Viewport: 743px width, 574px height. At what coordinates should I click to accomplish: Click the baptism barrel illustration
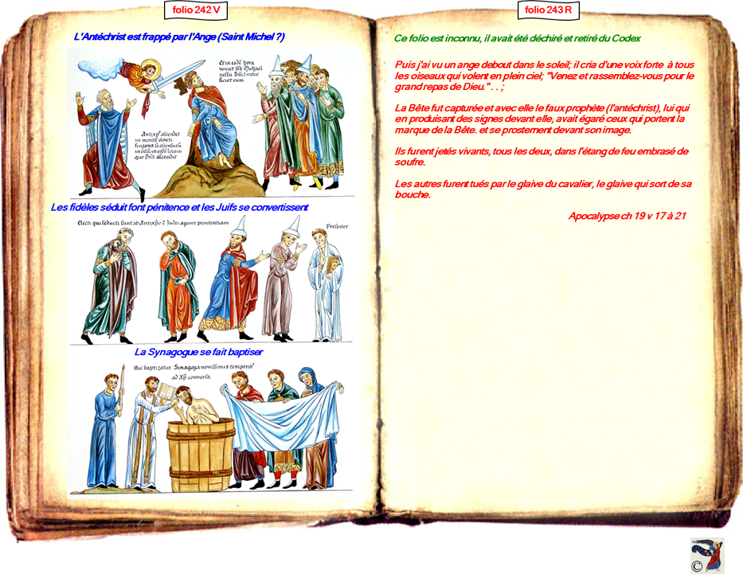click(x=201, y=455)
